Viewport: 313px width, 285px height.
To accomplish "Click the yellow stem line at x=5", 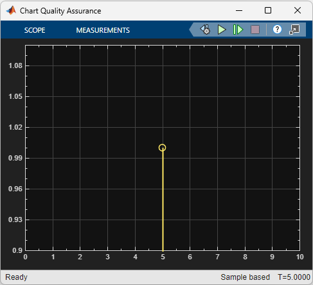I will pos(163,201).
